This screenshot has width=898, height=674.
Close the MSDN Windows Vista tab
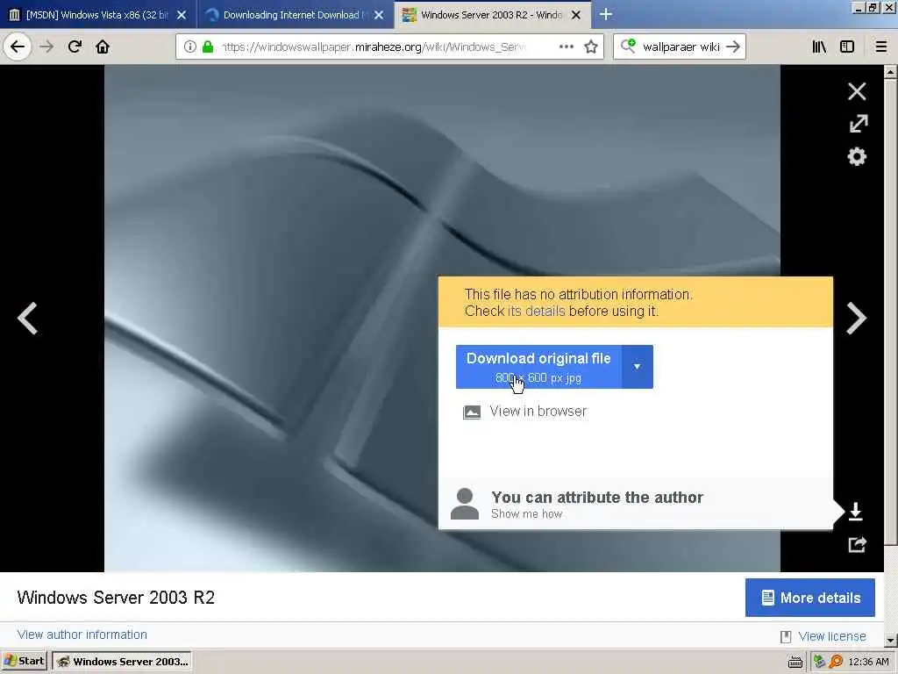point(182,15)
